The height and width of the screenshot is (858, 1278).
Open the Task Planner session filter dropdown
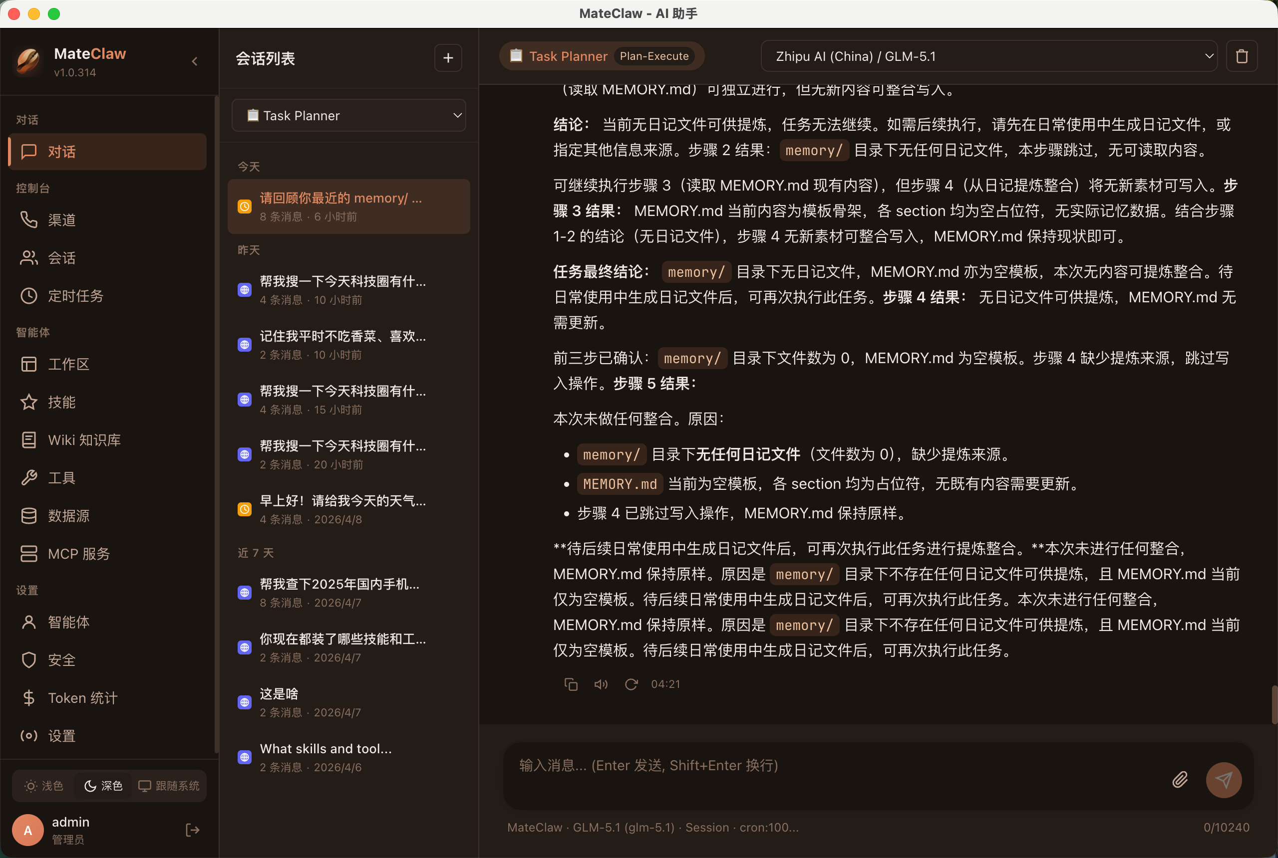pos(349,115)
